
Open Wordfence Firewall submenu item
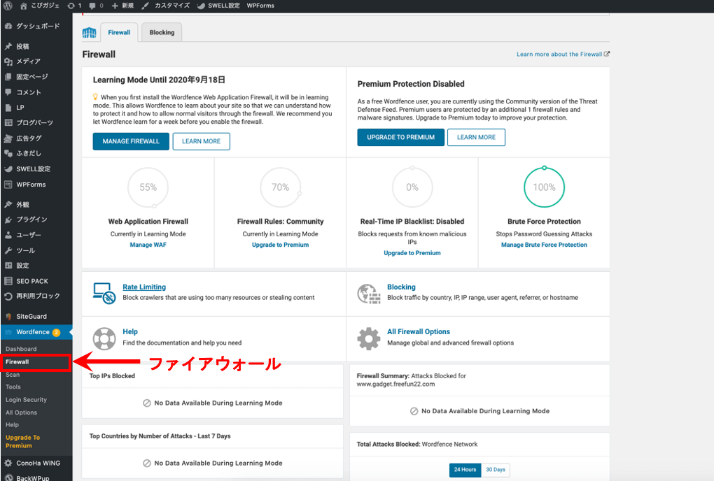17,362
